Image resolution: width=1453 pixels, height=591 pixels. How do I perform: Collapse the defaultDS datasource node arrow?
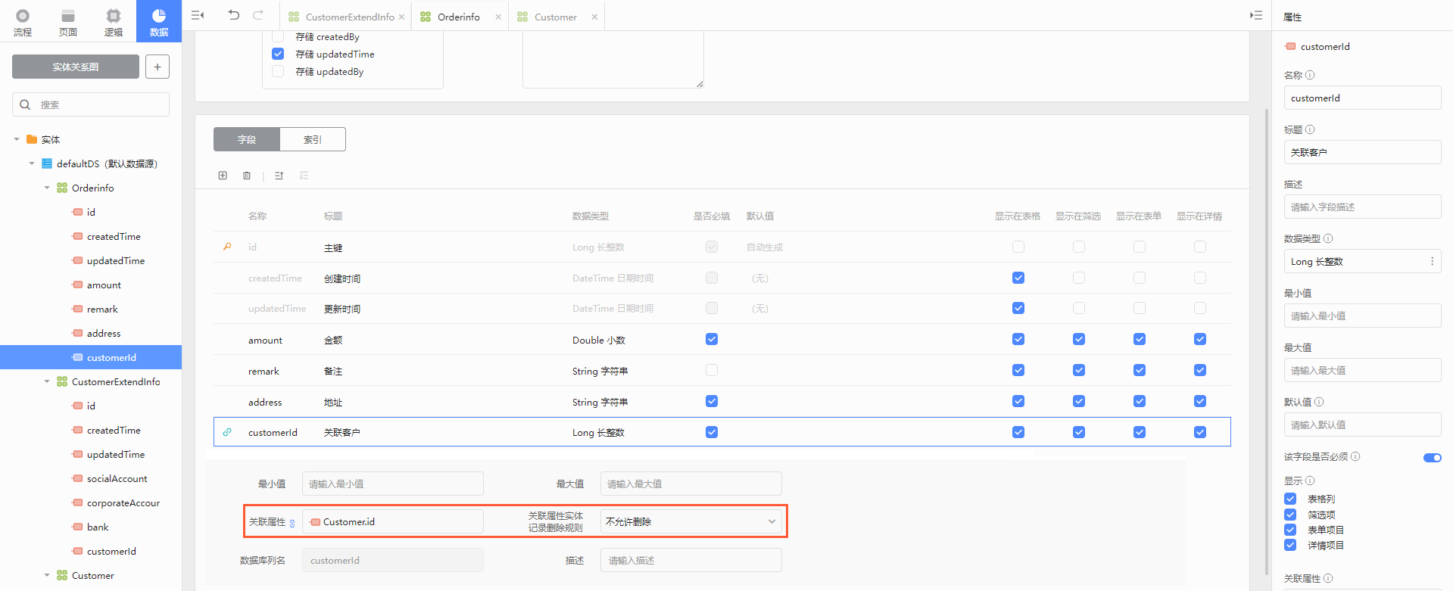point(32,163)
